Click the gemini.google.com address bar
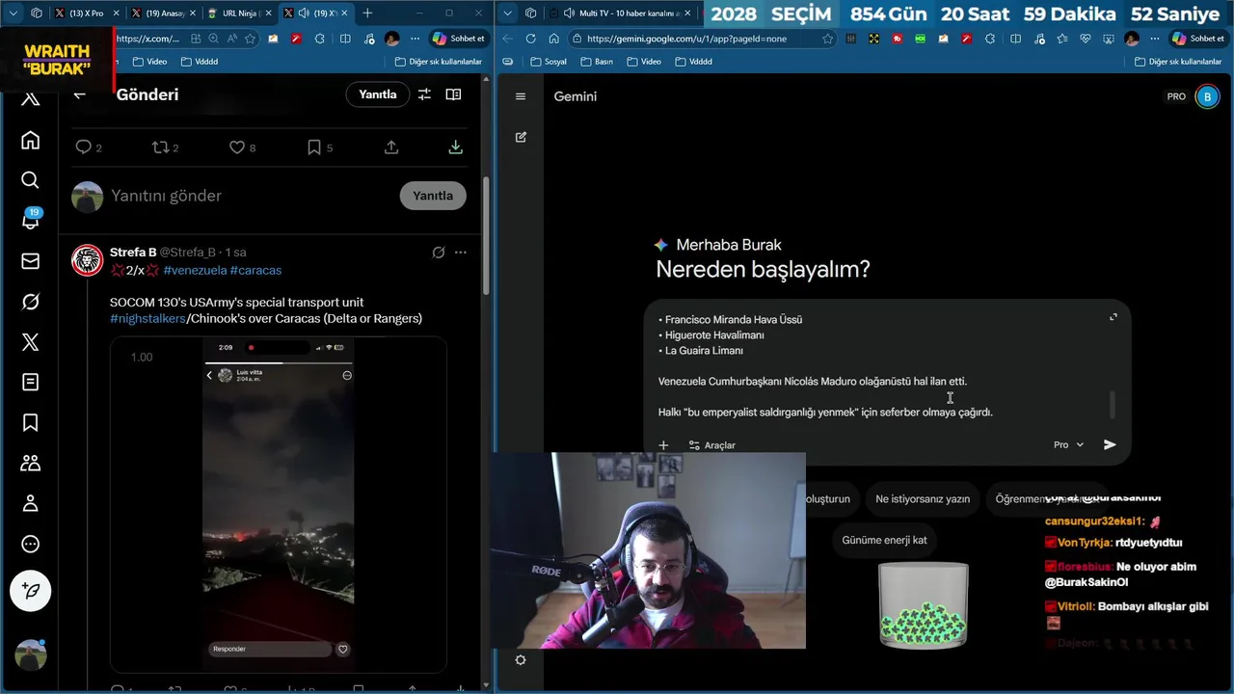1234x694 pixels. 687,39
